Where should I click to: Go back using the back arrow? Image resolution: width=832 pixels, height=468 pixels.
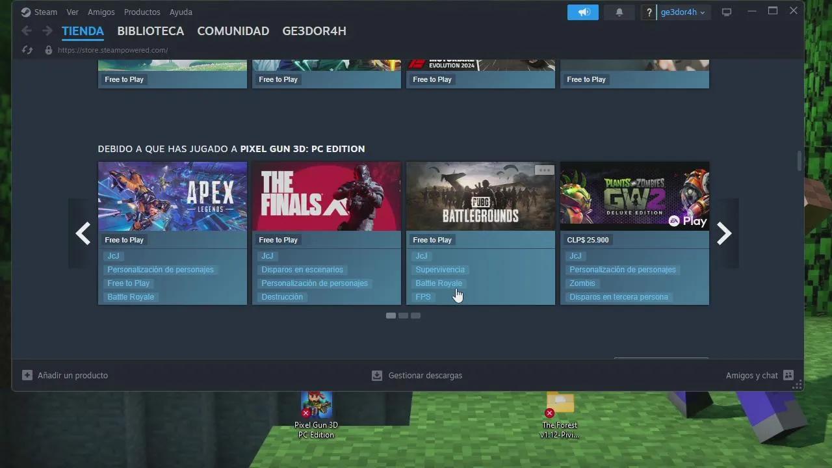[26, 31]
